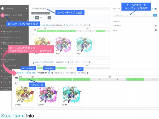Open memo icon for クリエイターH

[66, 62]
